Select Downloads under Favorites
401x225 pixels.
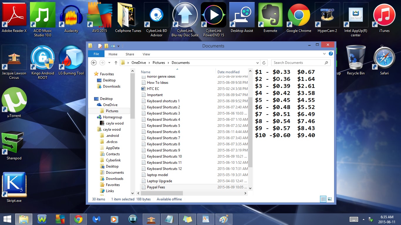point(112,86)
